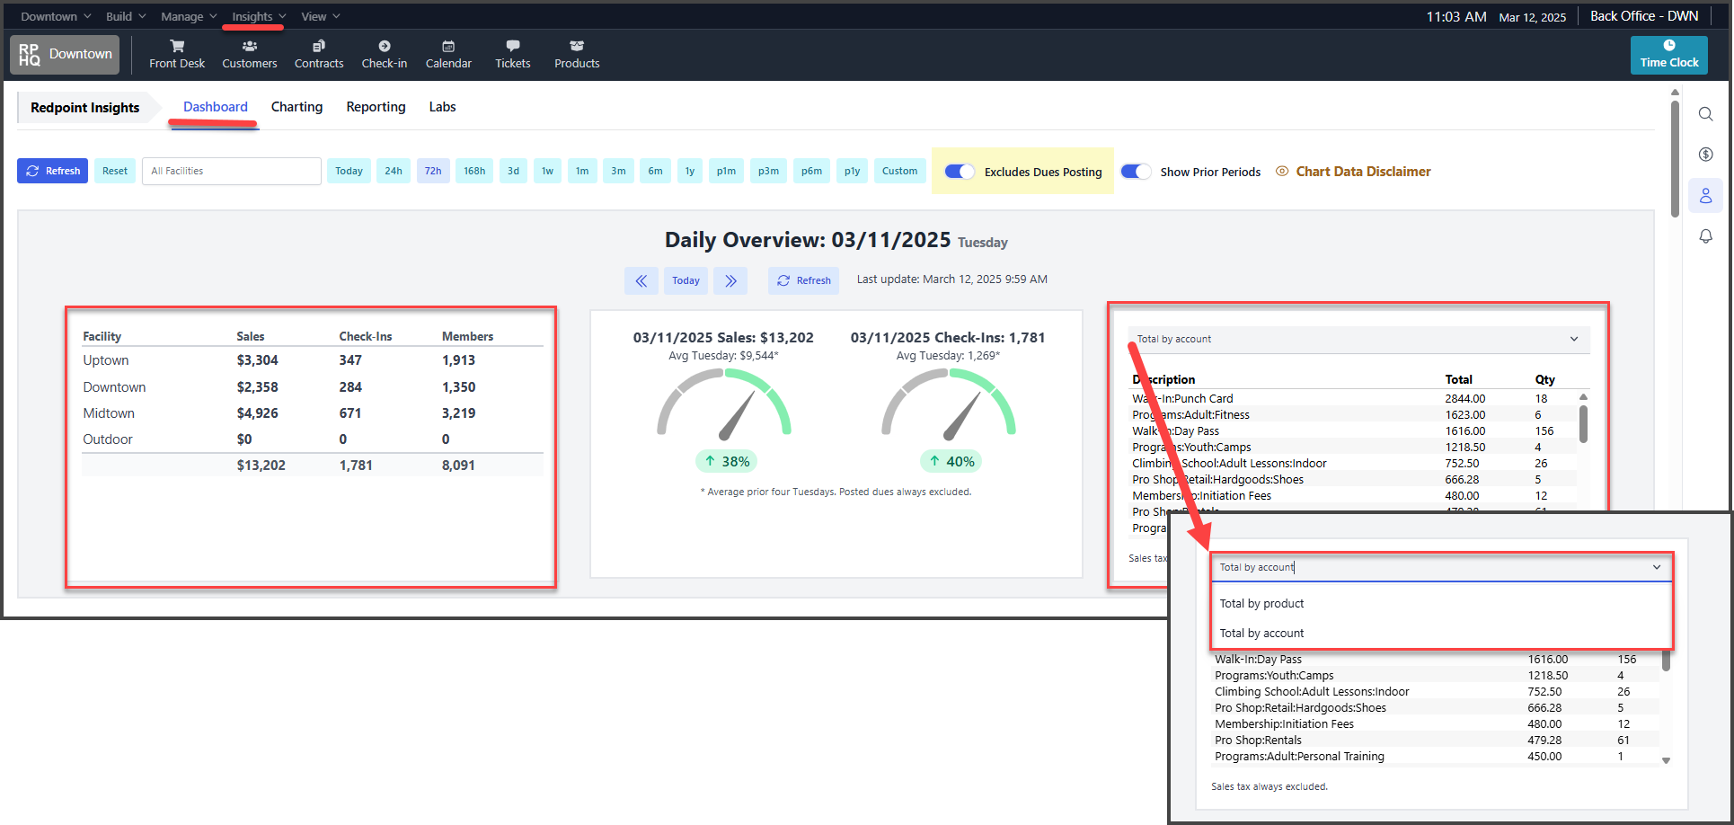Select the Today time range button in filter bar
The width and height of the screenshot is (1734, 825).
349,171
